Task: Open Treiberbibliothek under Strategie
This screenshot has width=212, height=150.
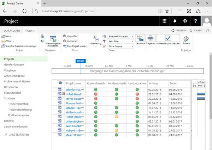Action: 18,104
